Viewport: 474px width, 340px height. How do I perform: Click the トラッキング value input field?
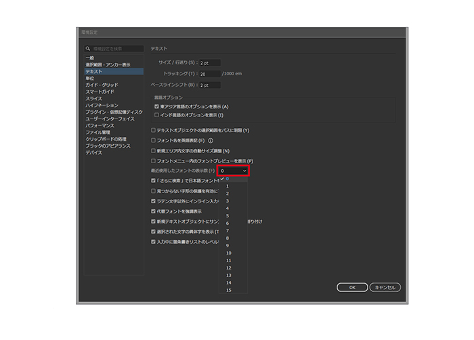click(x=210, y=73)
